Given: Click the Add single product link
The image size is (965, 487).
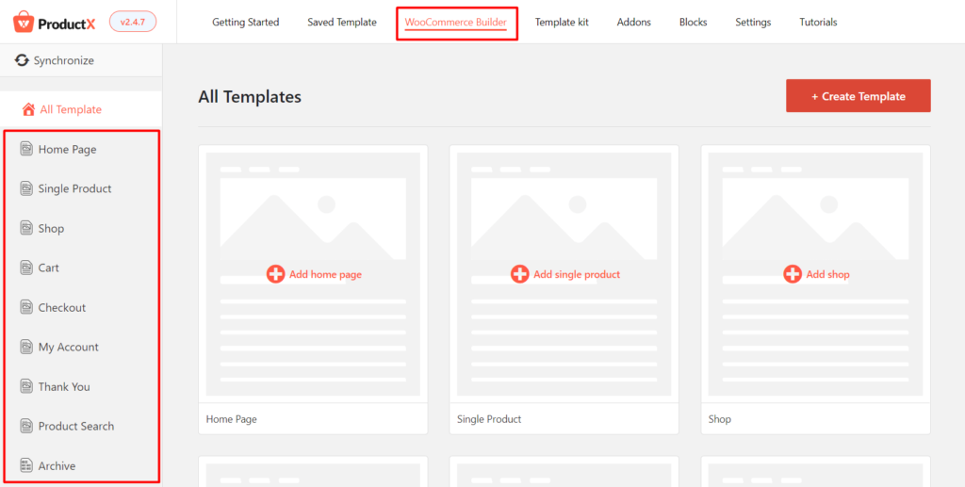Looking at the screenshot, I should 577,274.
